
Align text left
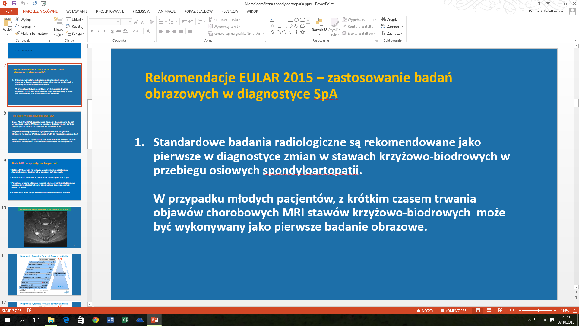(161, 31)
